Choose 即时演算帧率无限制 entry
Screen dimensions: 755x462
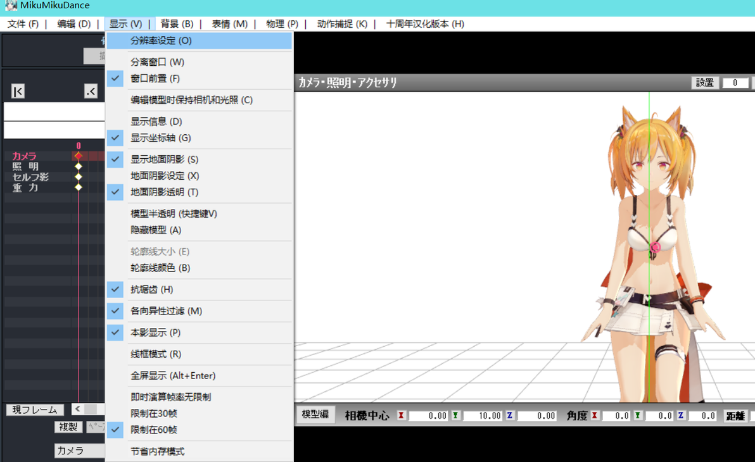[x=200, y=397]
